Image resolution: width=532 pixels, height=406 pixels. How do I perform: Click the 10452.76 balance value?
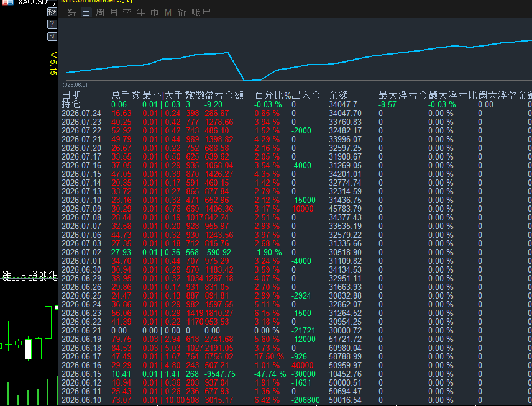[346, 374]
